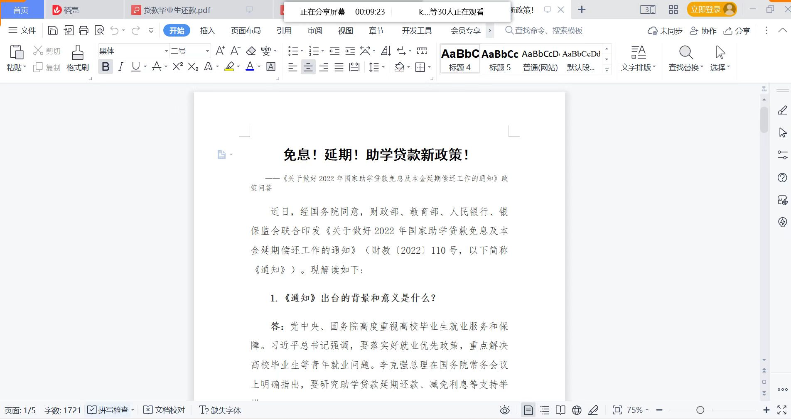The image size is (791, 419).
Task: Click the help question mark in sidebar
Action: (782, 178)
